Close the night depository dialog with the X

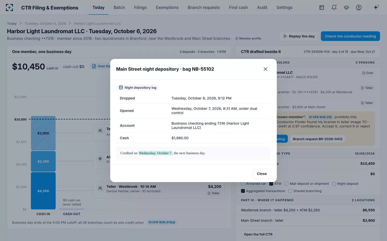tap(266, 69)
